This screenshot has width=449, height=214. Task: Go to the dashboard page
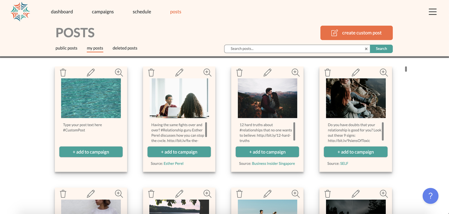coord(62,12)
